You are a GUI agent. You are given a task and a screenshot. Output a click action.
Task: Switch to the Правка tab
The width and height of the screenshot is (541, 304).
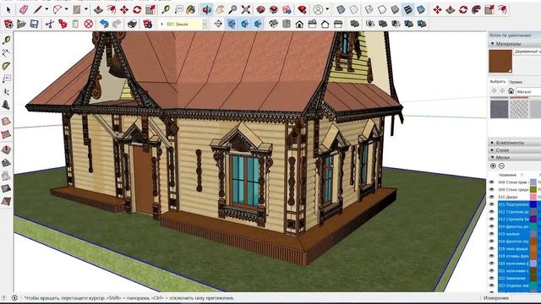(x=516, y=82)
